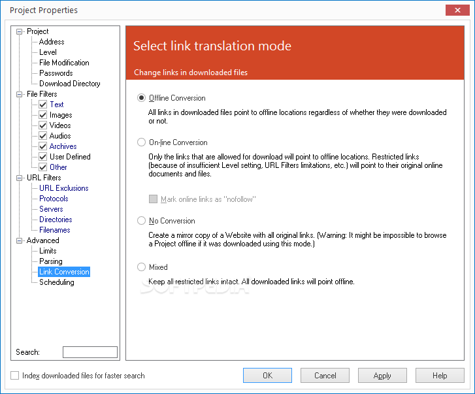Select No Conversion radio option

click(142, 220)
